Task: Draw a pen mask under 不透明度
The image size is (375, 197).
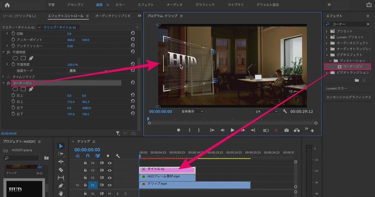Action: click(31, 58)
